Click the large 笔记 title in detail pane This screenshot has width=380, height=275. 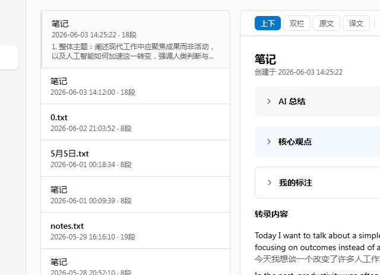click(x=265, y=59)
